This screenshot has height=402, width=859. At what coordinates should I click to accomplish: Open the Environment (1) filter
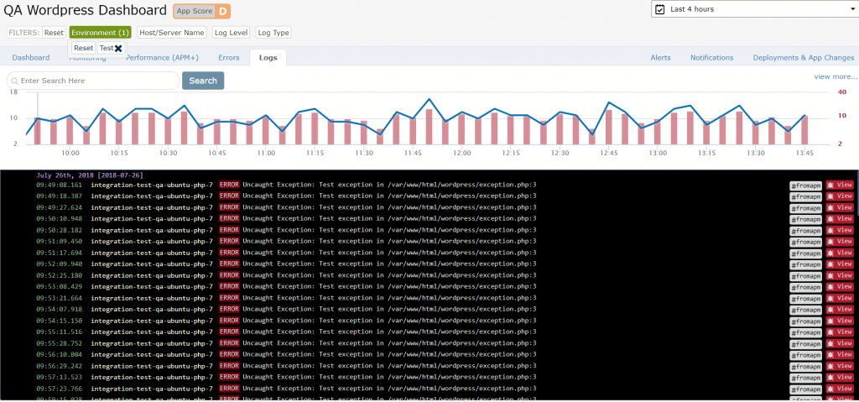point(101,33)
